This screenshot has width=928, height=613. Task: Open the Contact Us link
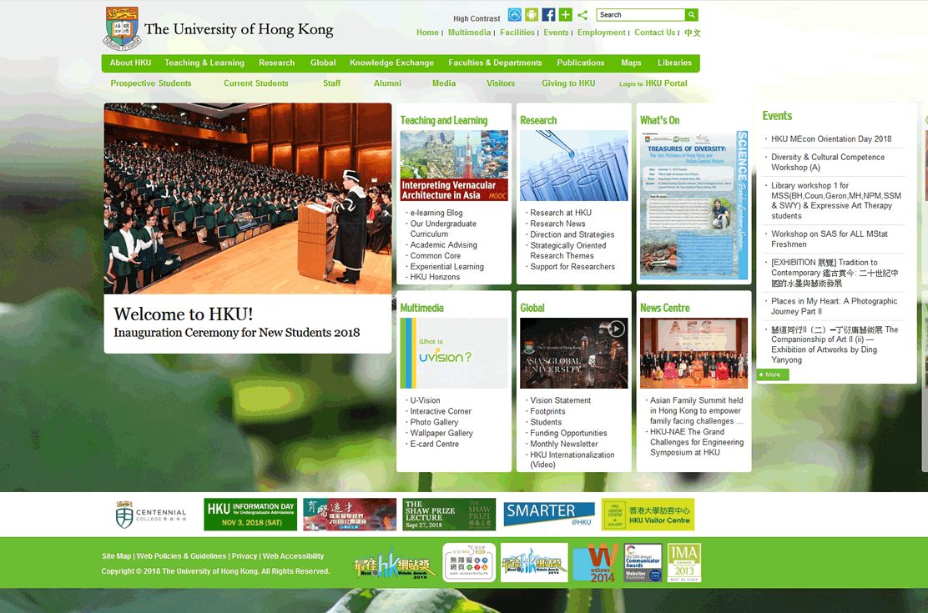tap(654, 33)
